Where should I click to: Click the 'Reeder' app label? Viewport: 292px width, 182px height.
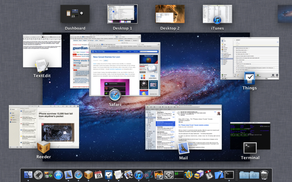(44, 157)
